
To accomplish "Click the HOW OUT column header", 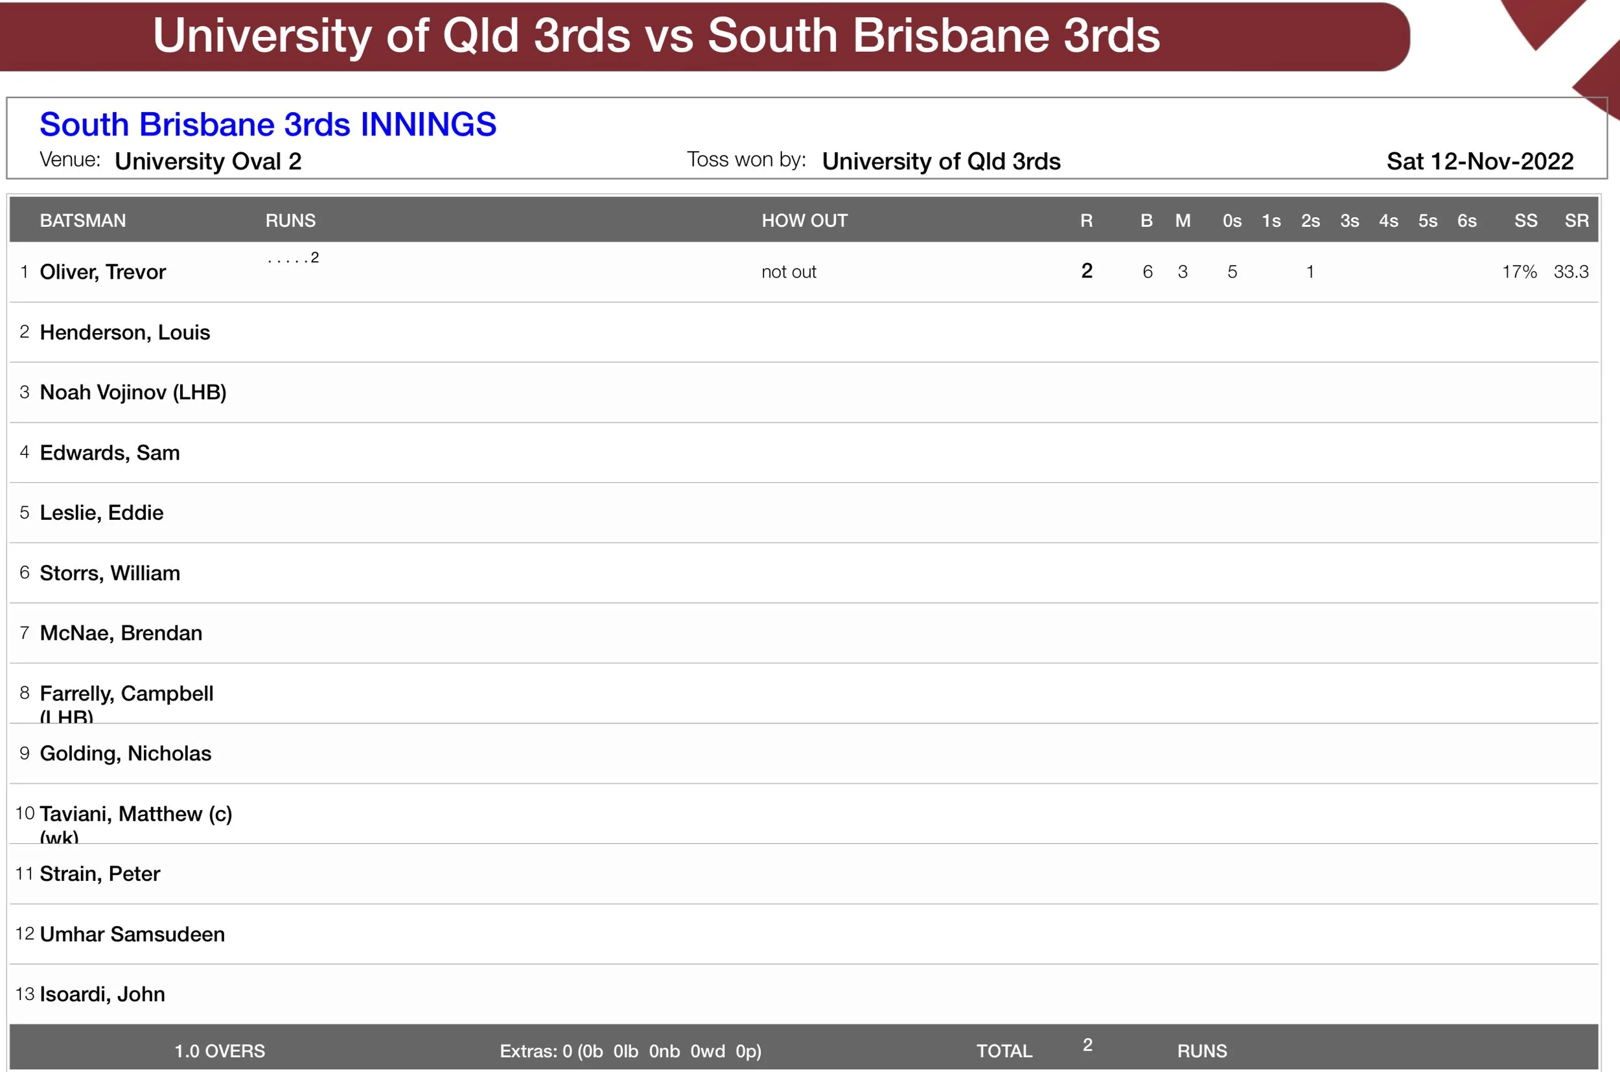I will (804, 221).
